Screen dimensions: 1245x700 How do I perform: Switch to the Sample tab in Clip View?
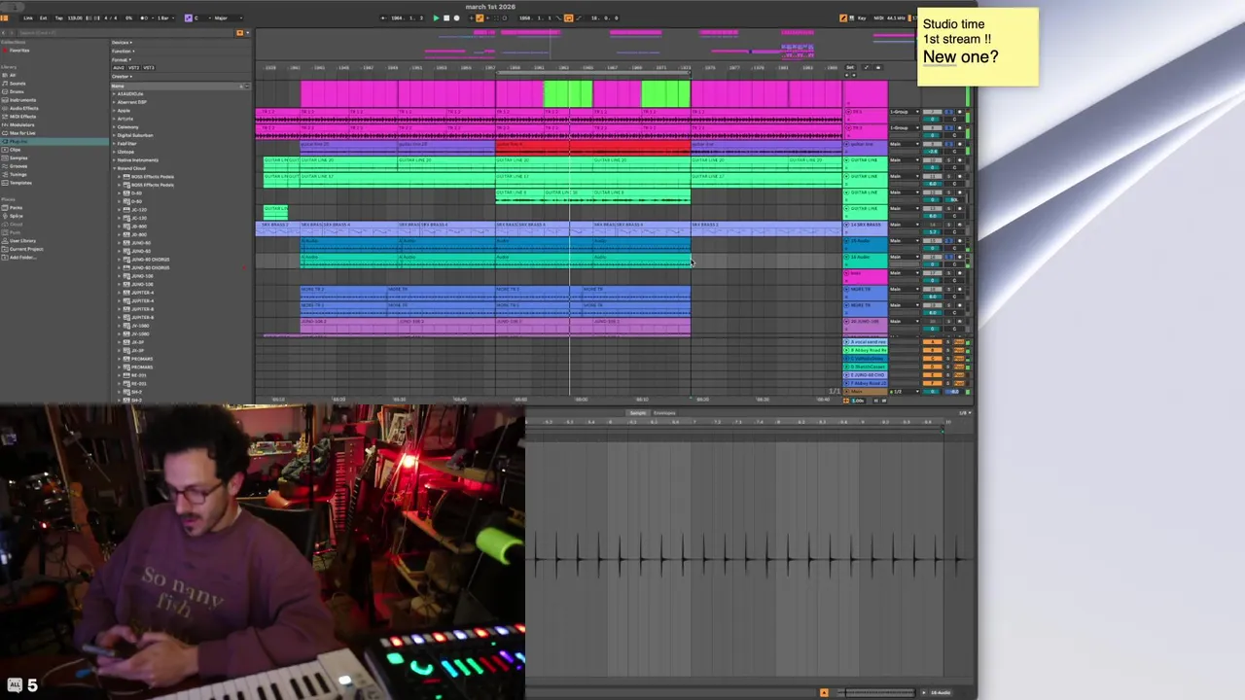pyautogui.click(x=638, y=413)
